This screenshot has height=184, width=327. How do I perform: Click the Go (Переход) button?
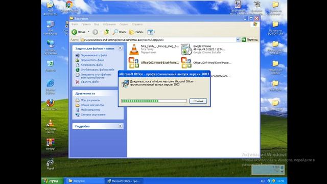click(250, 40)
